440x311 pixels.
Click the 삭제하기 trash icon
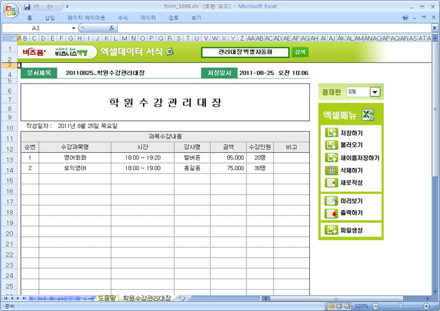[x=331, y=171]
